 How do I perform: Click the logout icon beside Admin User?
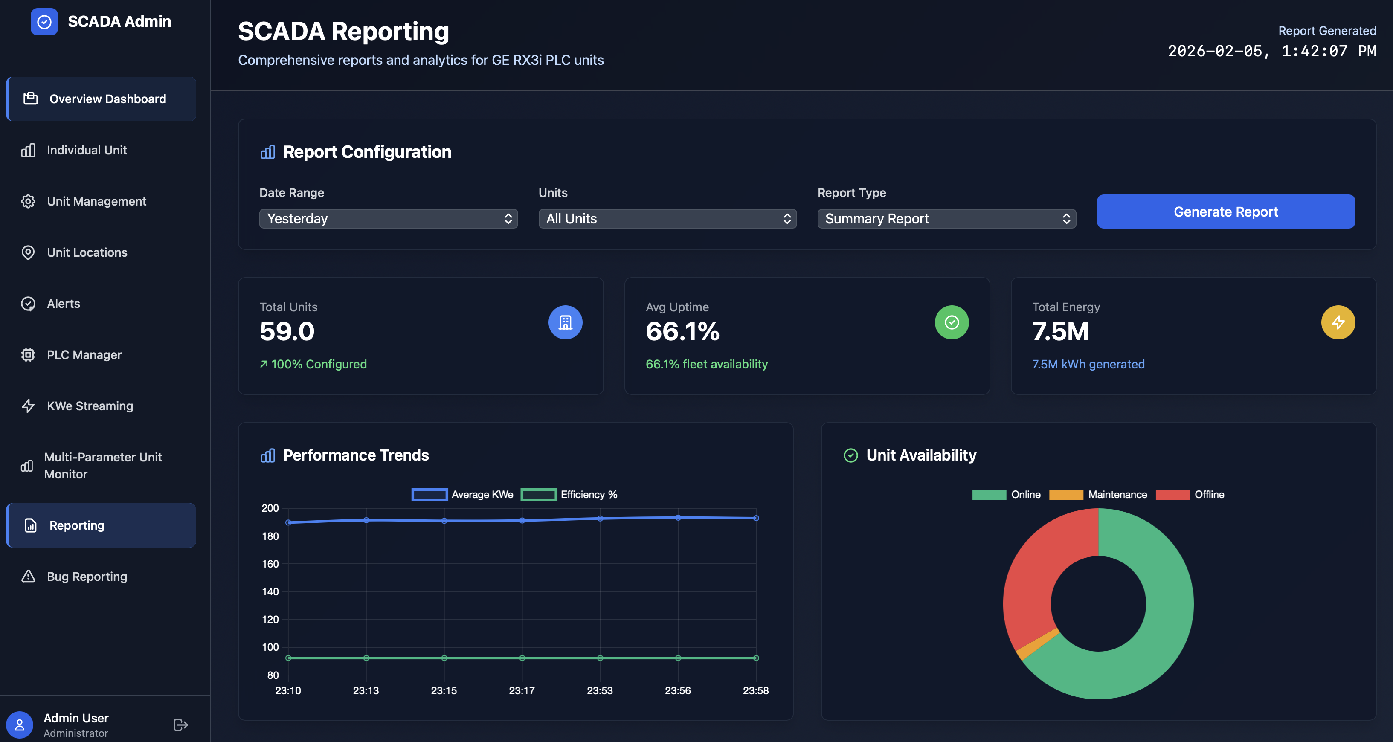click(x=180, y=725)
